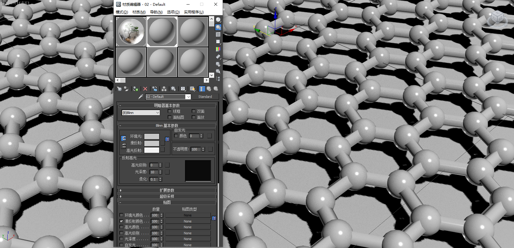
Task: Click the Sample Type sphere icon
Action: coord(218,20)
